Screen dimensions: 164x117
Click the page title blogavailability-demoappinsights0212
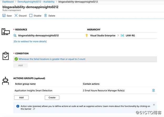30,7
